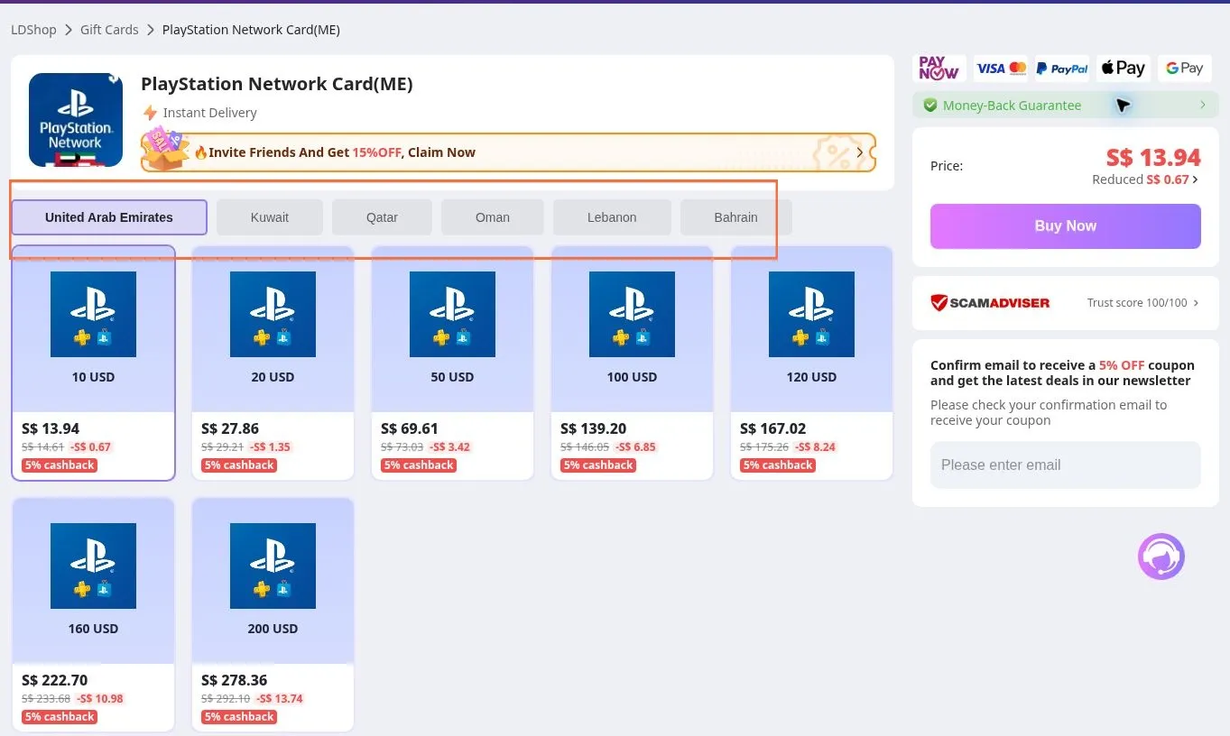Select the 10 USD card image
This screenshot has height=736, width=1230.
[93, 314]
